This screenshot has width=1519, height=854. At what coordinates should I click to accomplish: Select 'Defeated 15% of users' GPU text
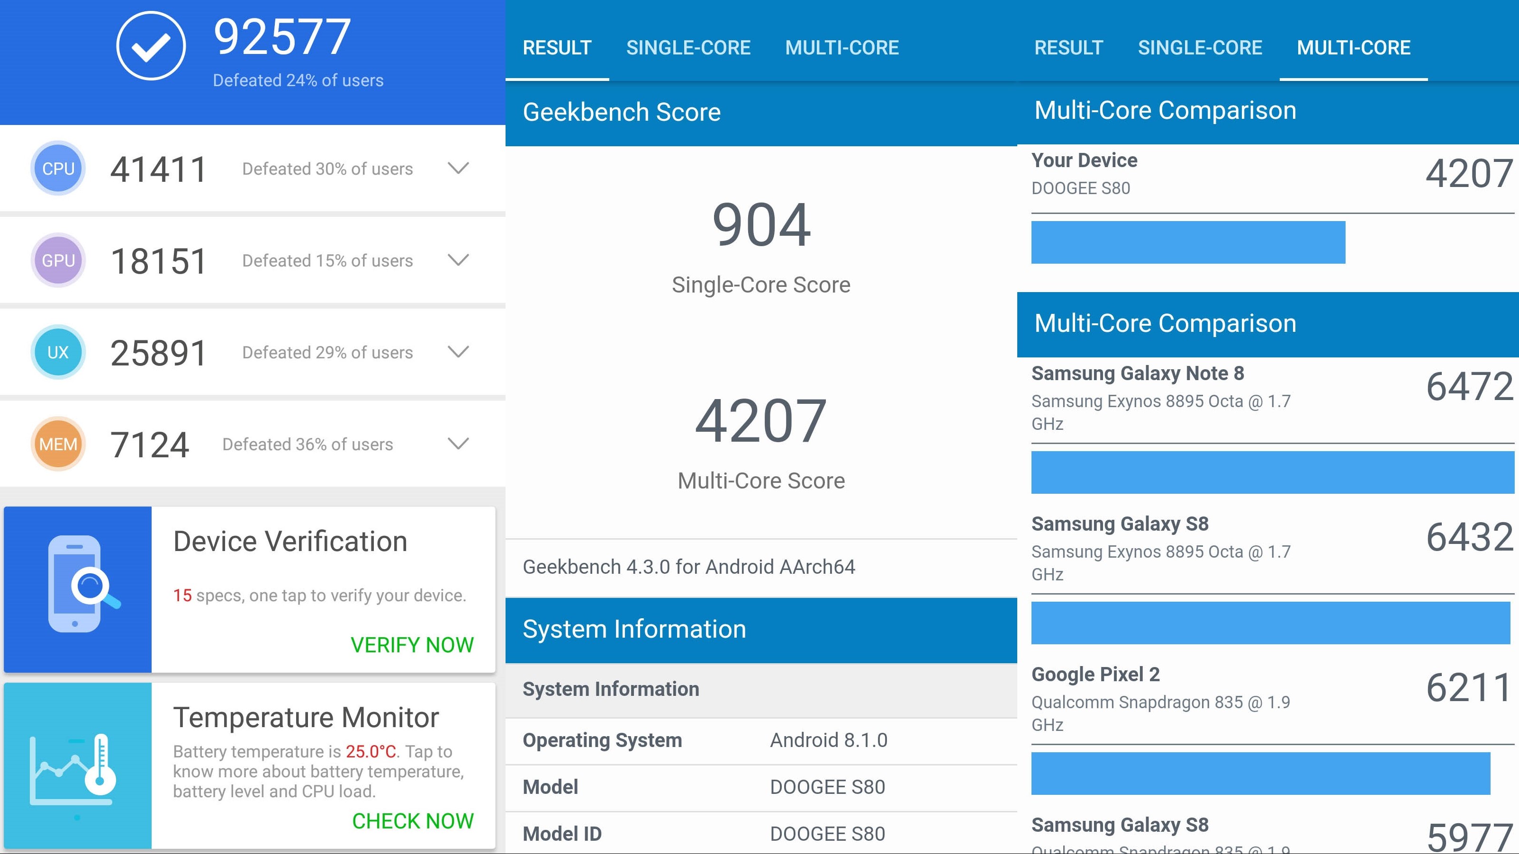pos(327,261)
